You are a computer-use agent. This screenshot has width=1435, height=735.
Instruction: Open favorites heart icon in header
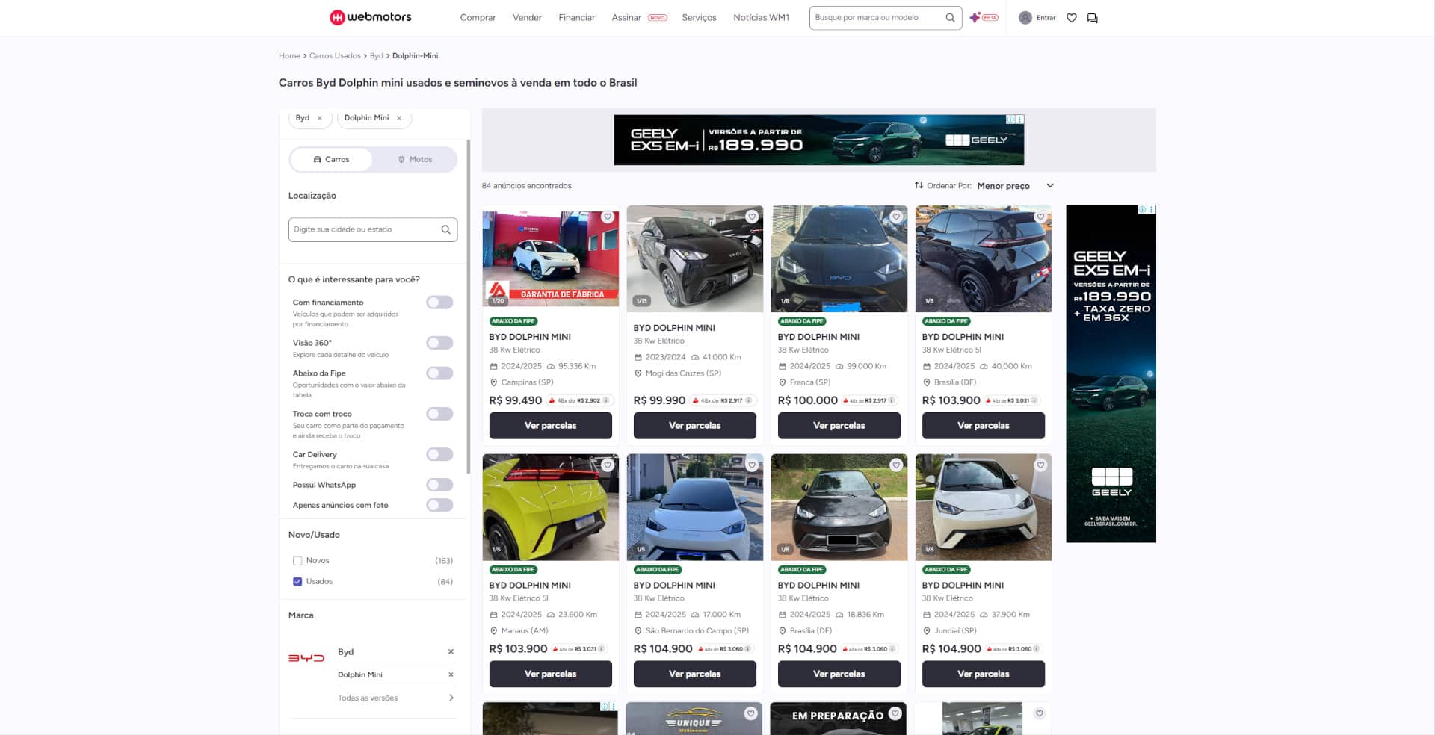coord(1071,18)
